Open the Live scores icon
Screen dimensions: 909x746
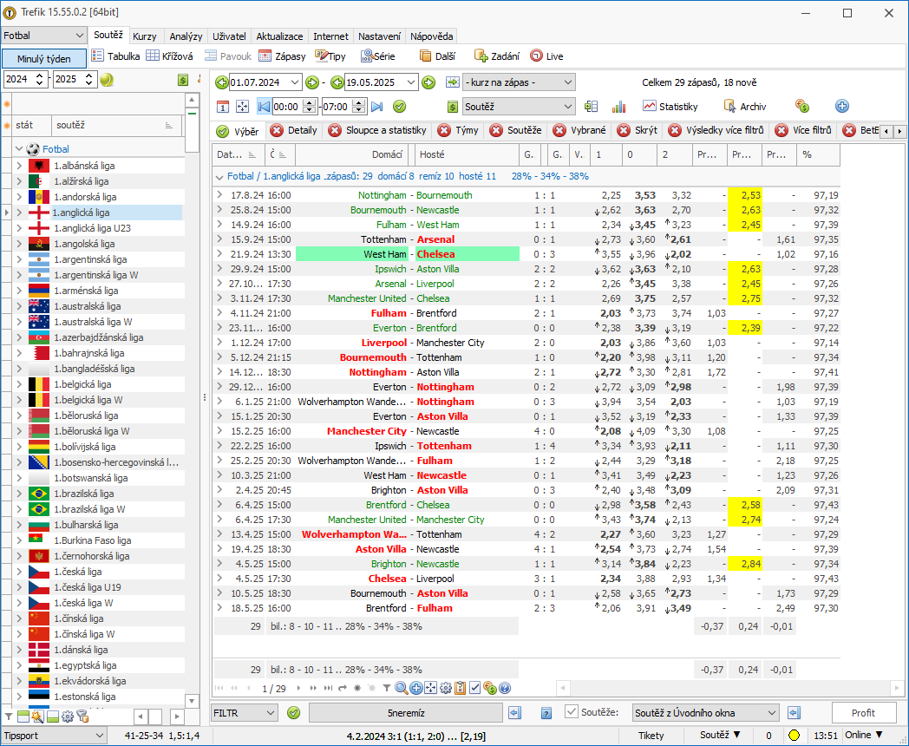546,56
